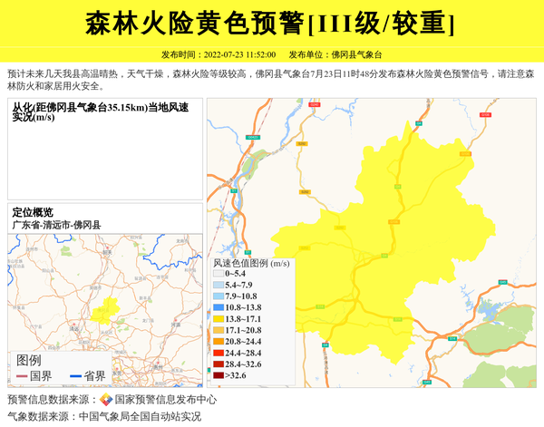
Task: Click the 10.8~13.8 blue legend swatch
Action: [218, 308]
